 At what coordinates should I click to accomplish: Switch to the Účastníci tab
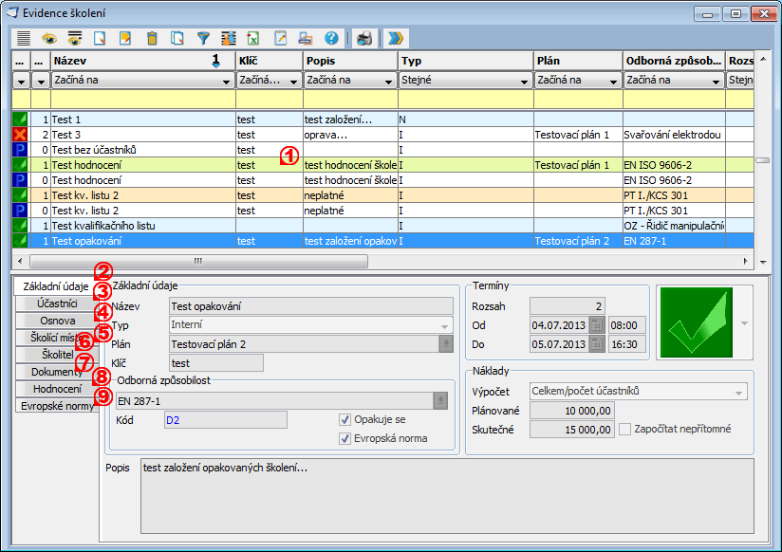click(x=57, y=304)
